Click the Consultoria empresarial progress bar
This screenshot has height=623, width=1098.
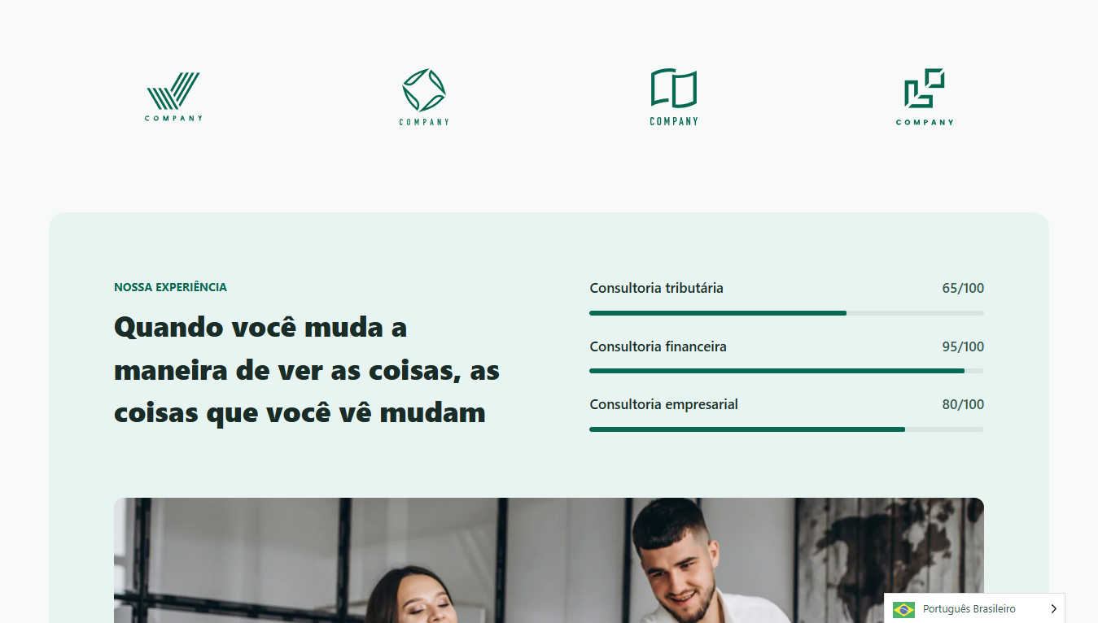786,429
